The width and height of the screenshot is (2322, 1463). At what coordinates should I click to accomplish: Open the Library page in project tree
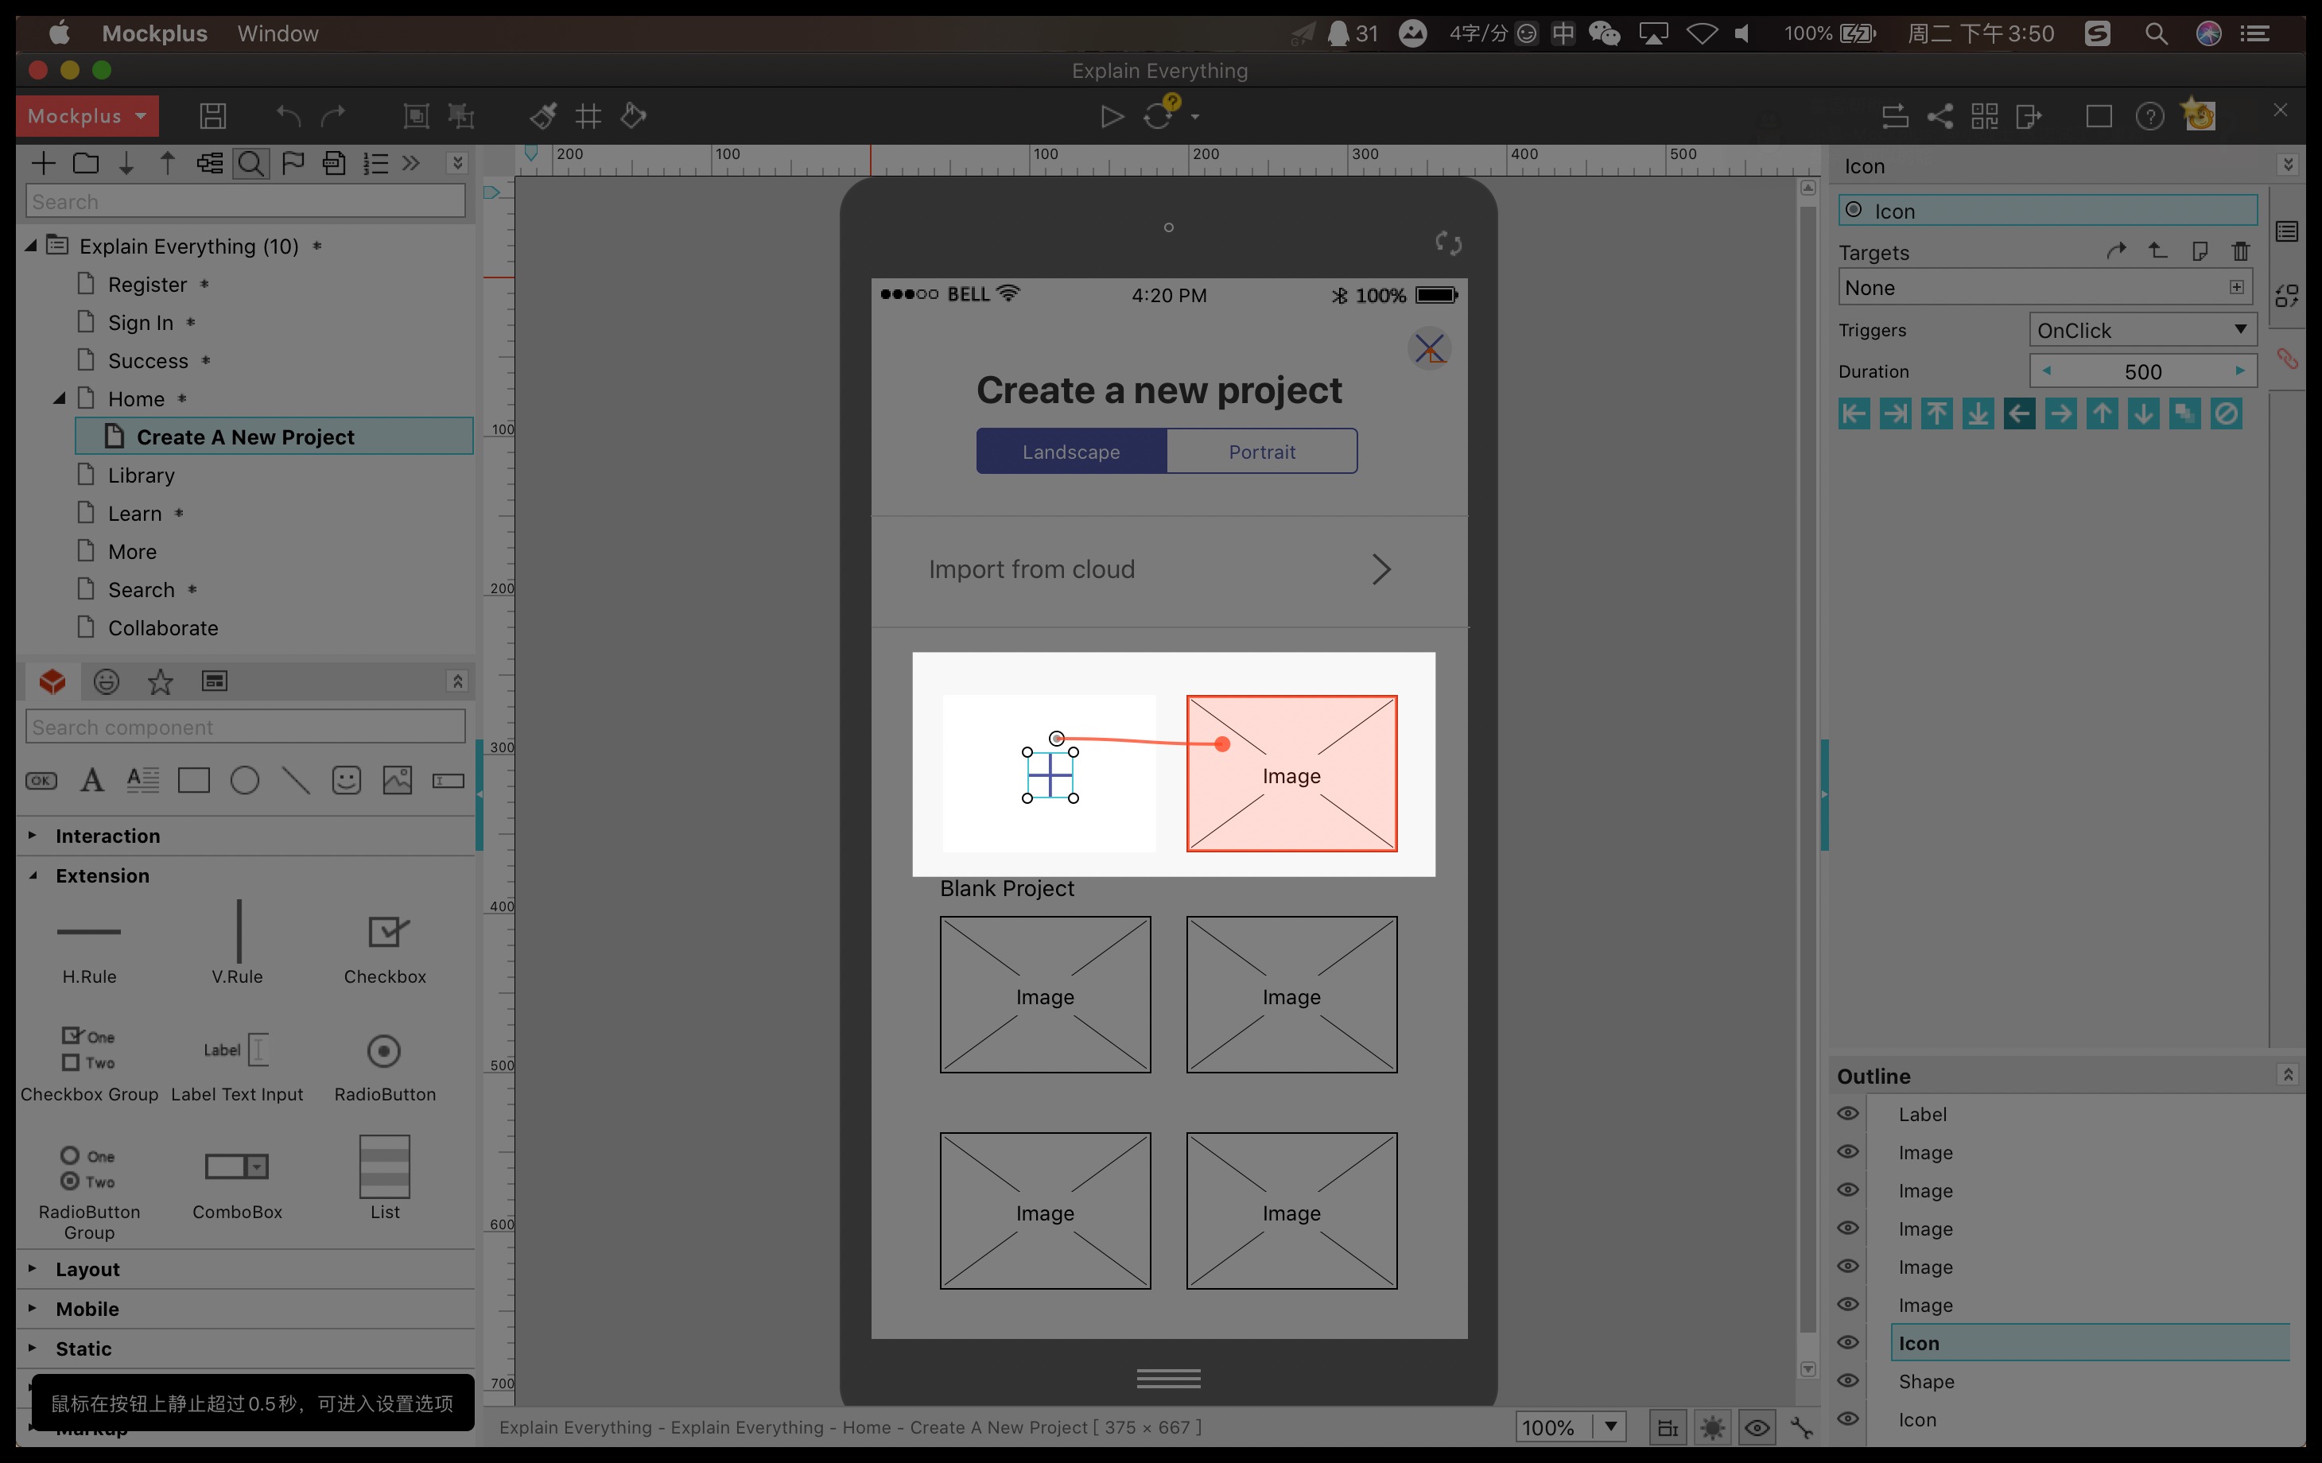pos(141,475)
